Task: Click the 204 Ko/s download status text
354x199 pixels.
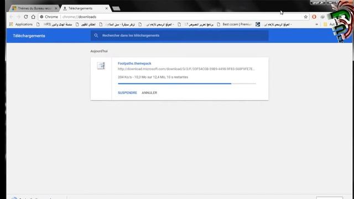Action: tap(153, 77)
